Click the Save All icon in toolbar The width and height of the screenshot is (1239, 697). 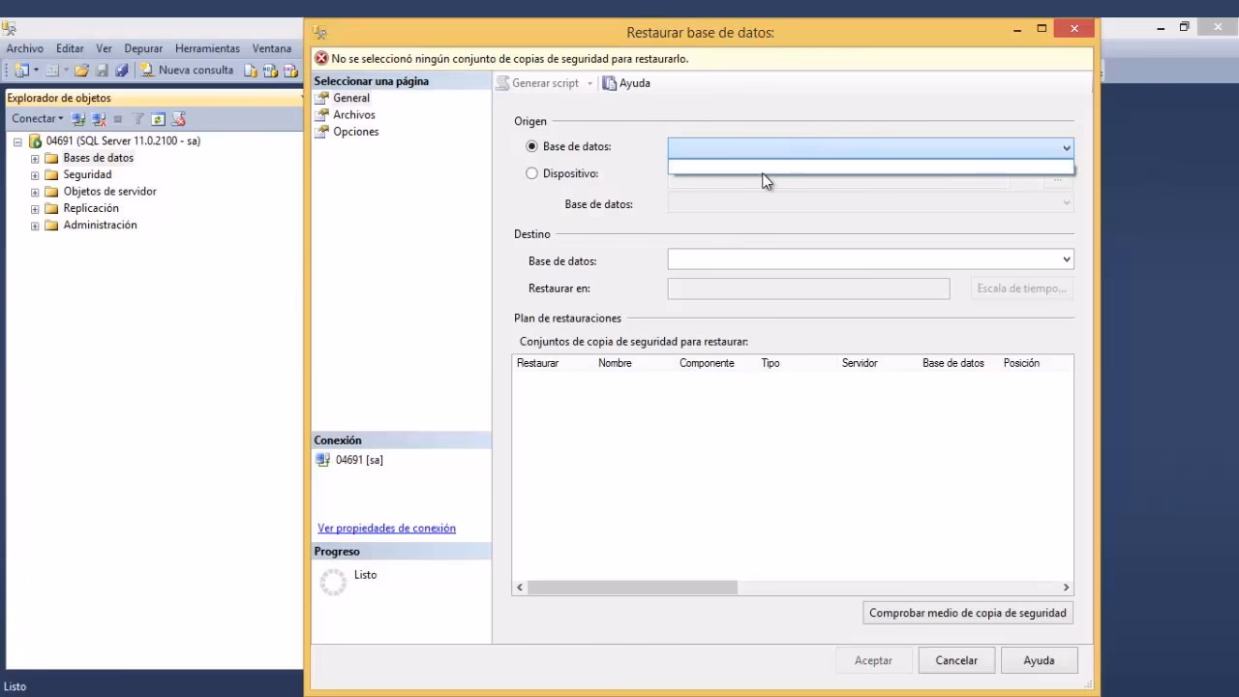[x=122, y=70]
